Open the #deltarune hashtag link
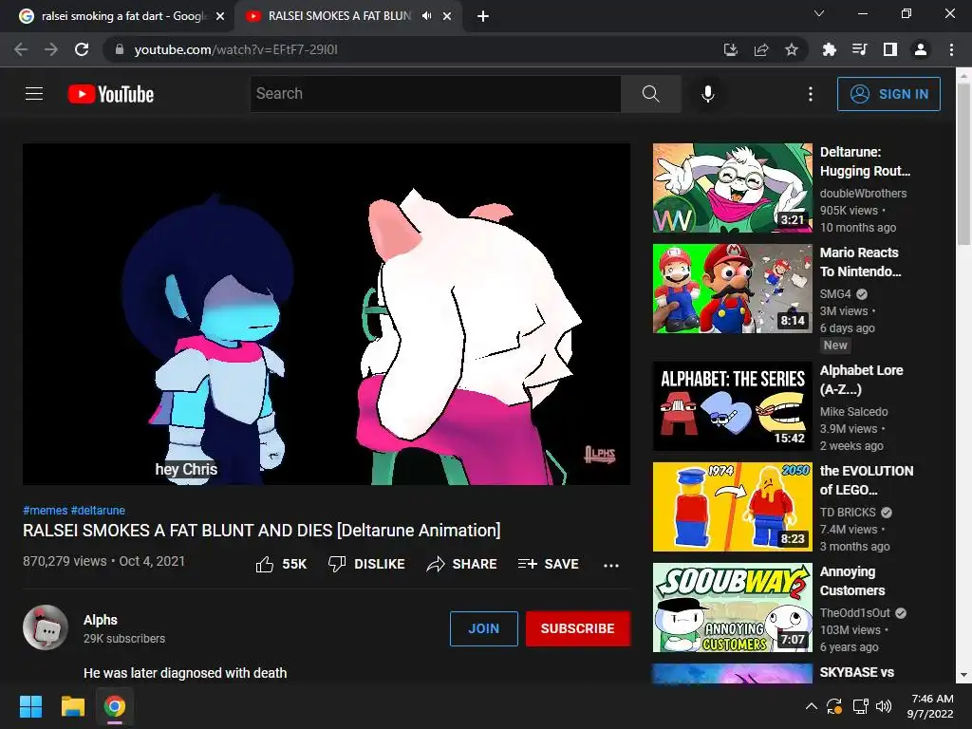Screen dimensions: 972x729 pos(98,510)
